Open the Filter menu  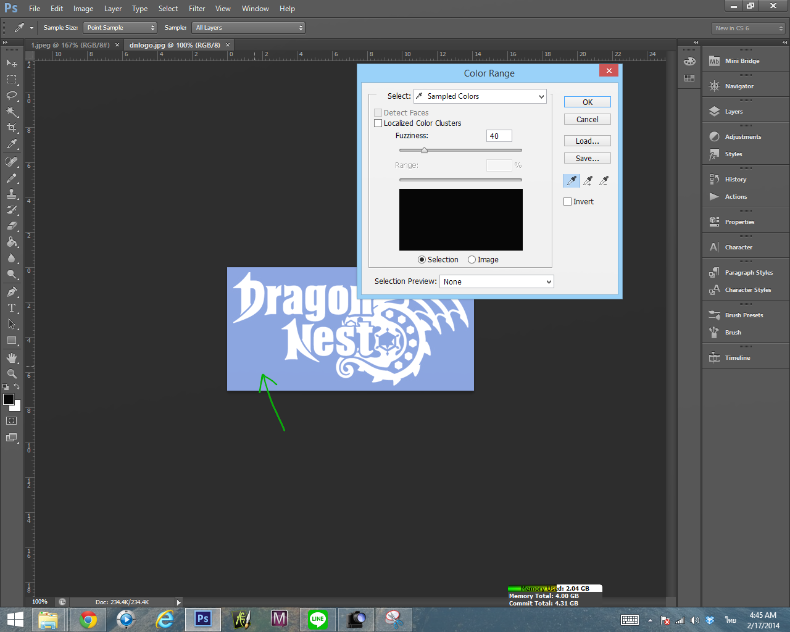pos(197,9)
